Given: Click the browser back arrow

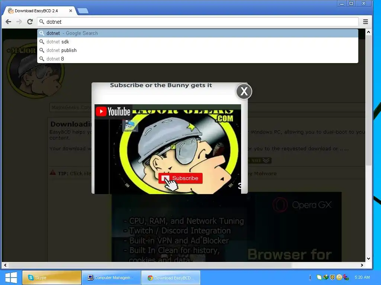Looking at the screenshot, I should (x=8, y=22).
